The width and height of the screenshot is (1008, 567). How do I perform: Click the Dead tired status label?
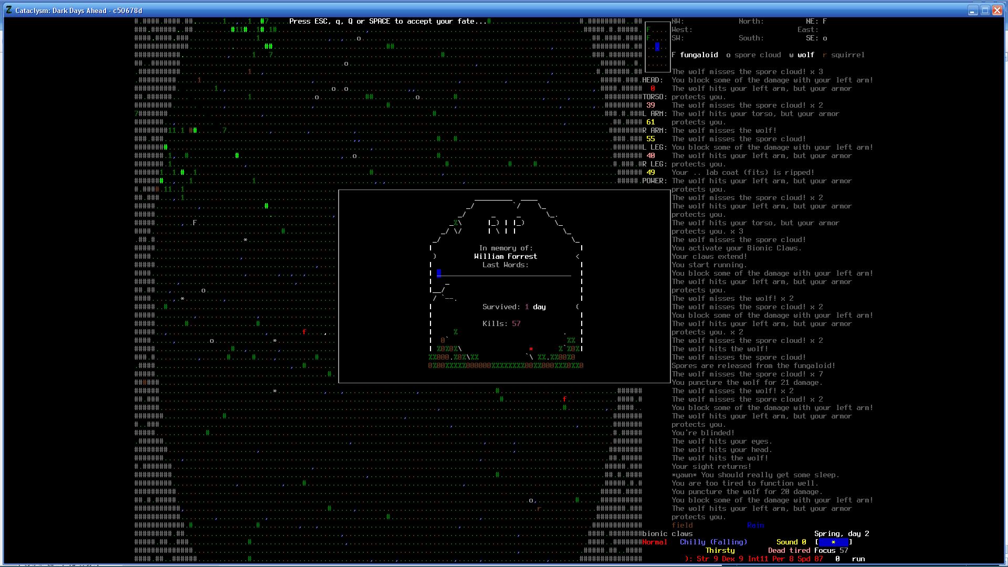(x=789, y=551)
